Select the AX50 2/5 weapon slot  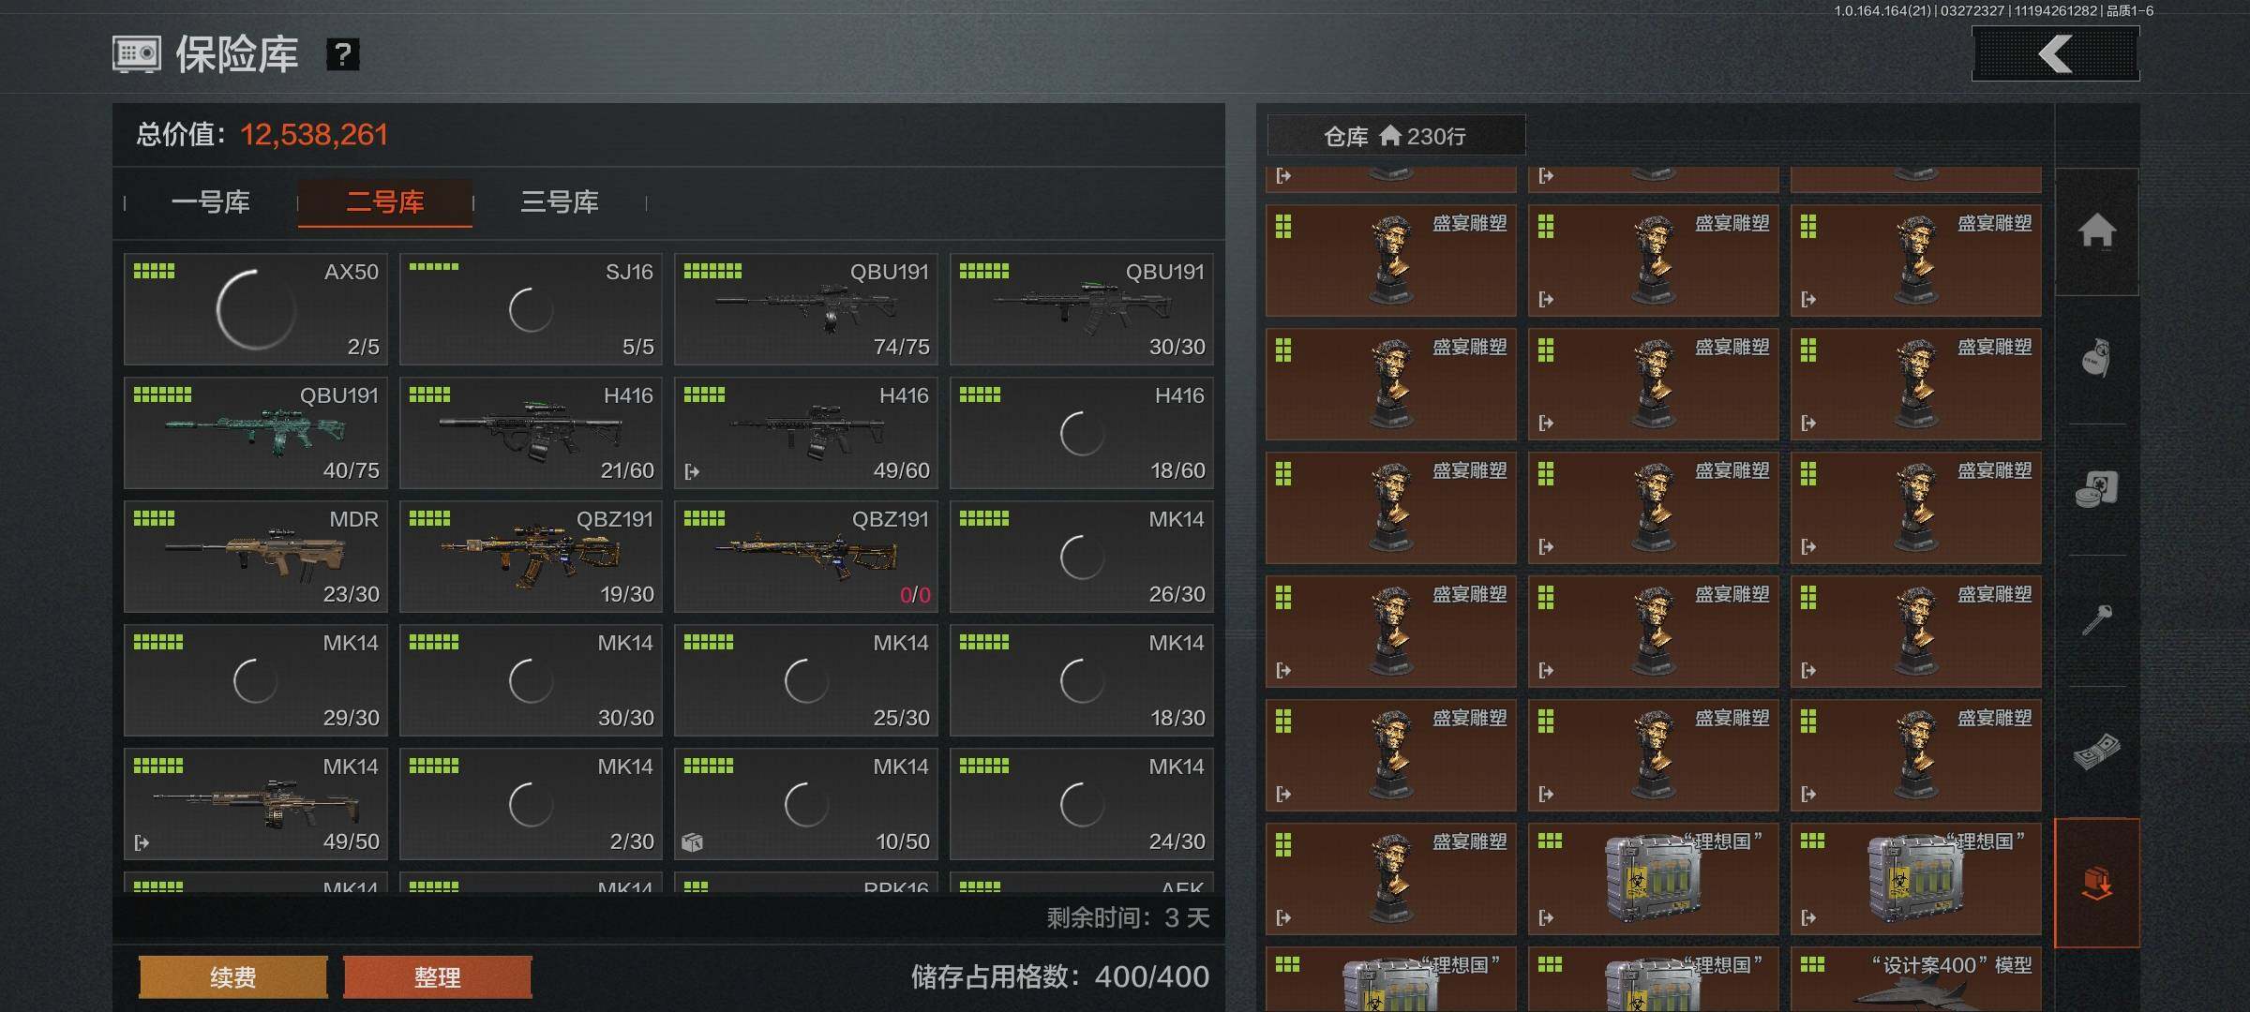point(255,309)
